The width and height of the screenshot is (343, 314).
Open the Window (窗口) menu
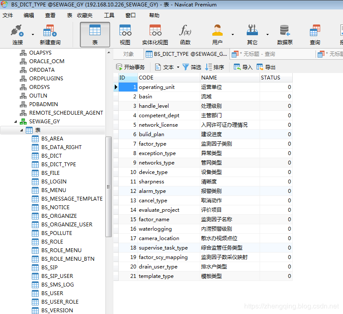click(131, 15)
